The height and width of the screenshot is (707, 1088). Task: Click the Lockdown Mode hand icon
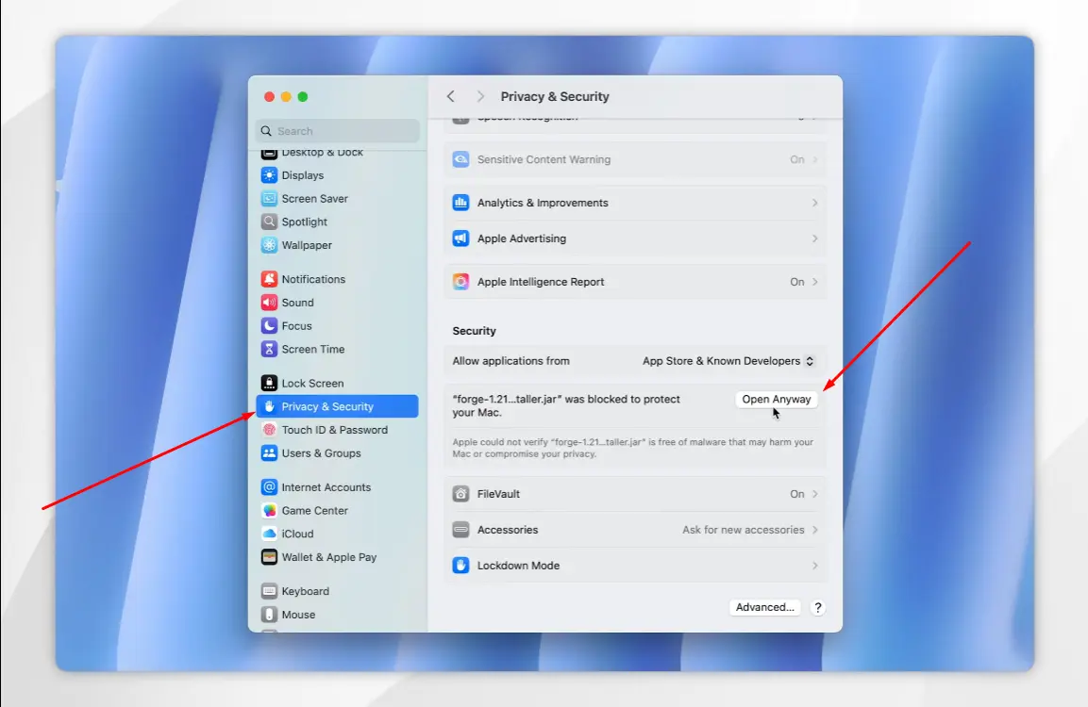pyautogui.click(x=460, y=565)
